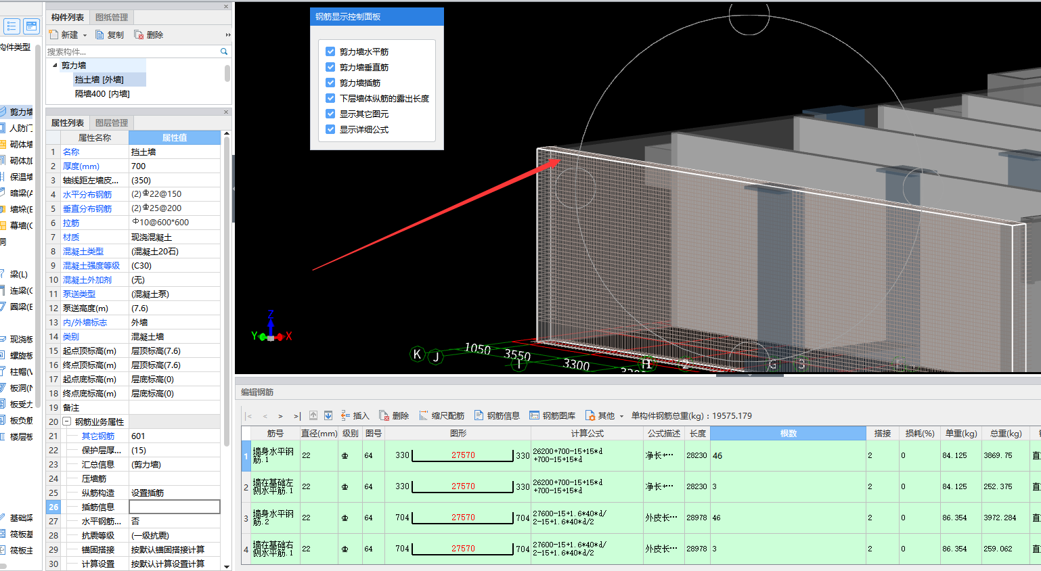Switch to the 属性列表 tab
The image size is (1041, 571).
[68, 122]
